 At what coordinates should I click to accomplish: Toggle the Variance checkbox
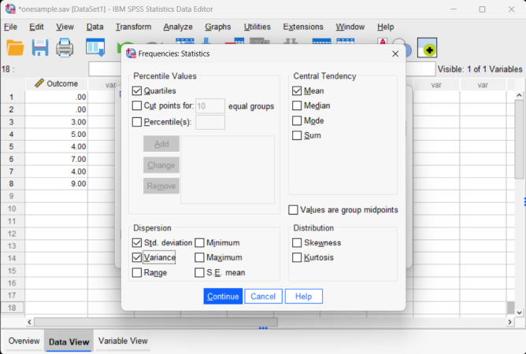[137, 257]
